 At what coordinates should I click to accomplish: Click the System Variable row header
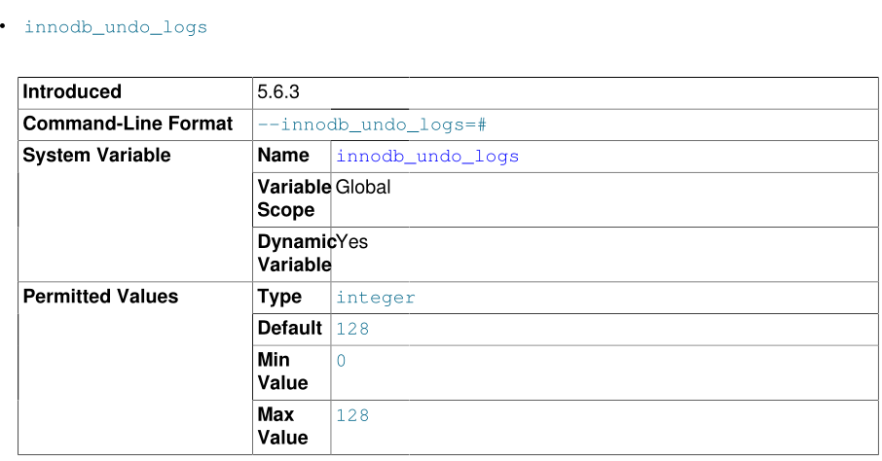96,156
